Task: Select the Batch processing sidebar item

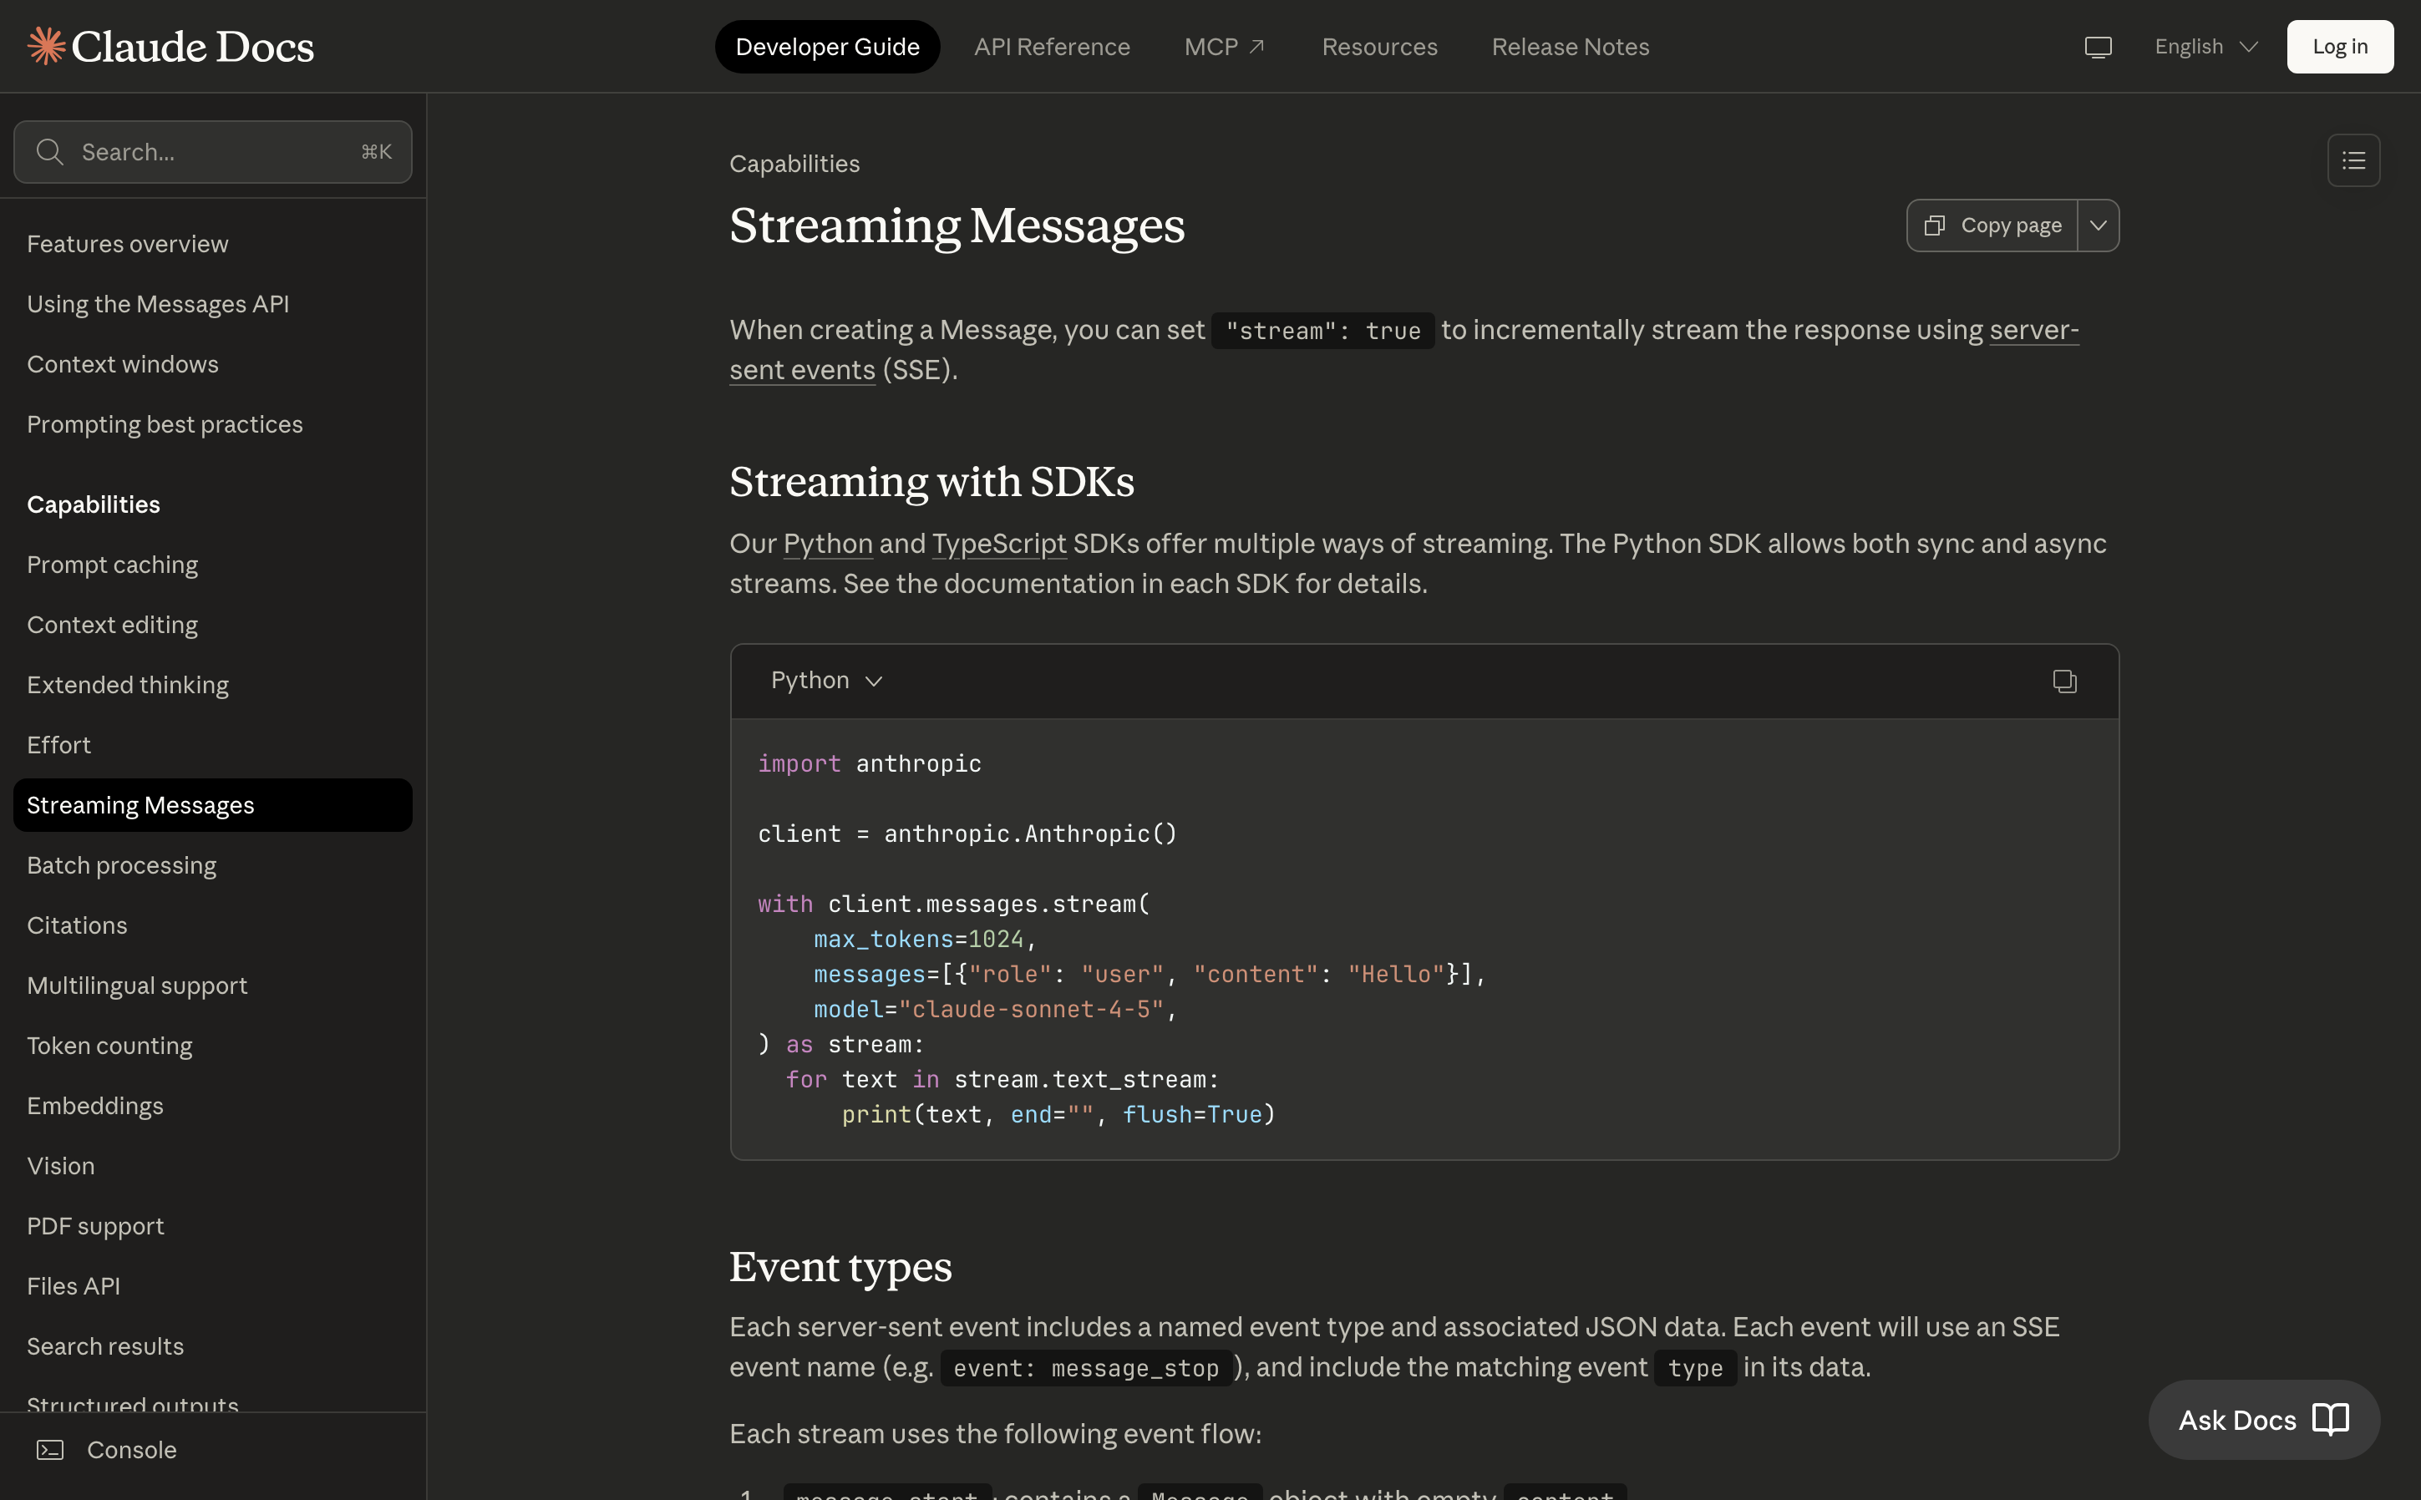Action: click(121, 865)
